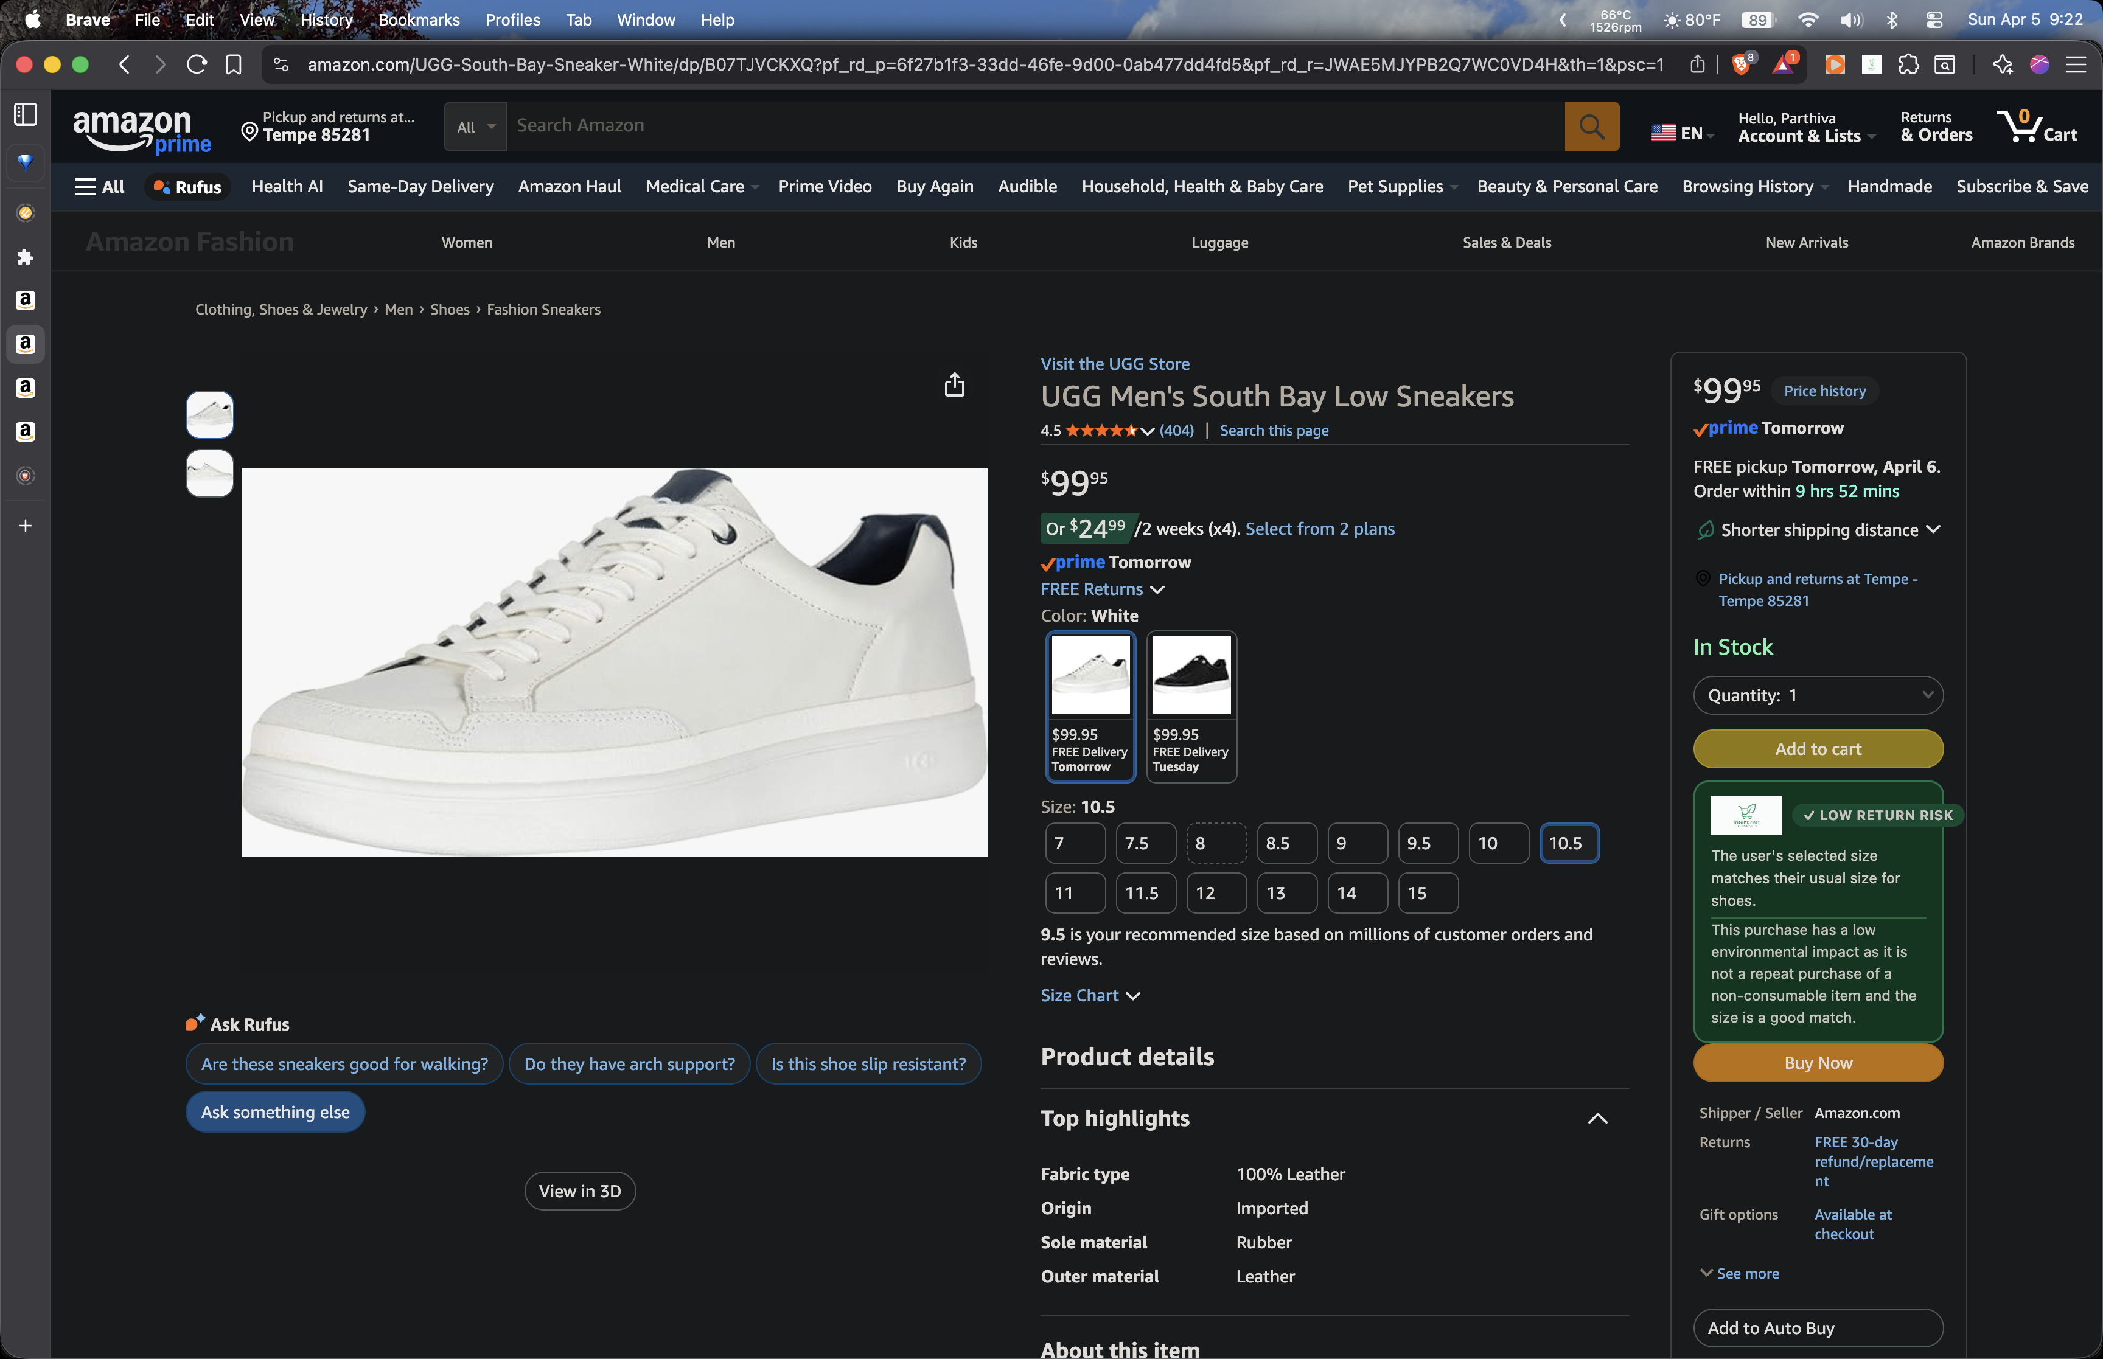Image resolution: width=2103 pixels, height=1359 pixels.
Task: Collapse the Top highlights section
Action: point(1597,1119)
